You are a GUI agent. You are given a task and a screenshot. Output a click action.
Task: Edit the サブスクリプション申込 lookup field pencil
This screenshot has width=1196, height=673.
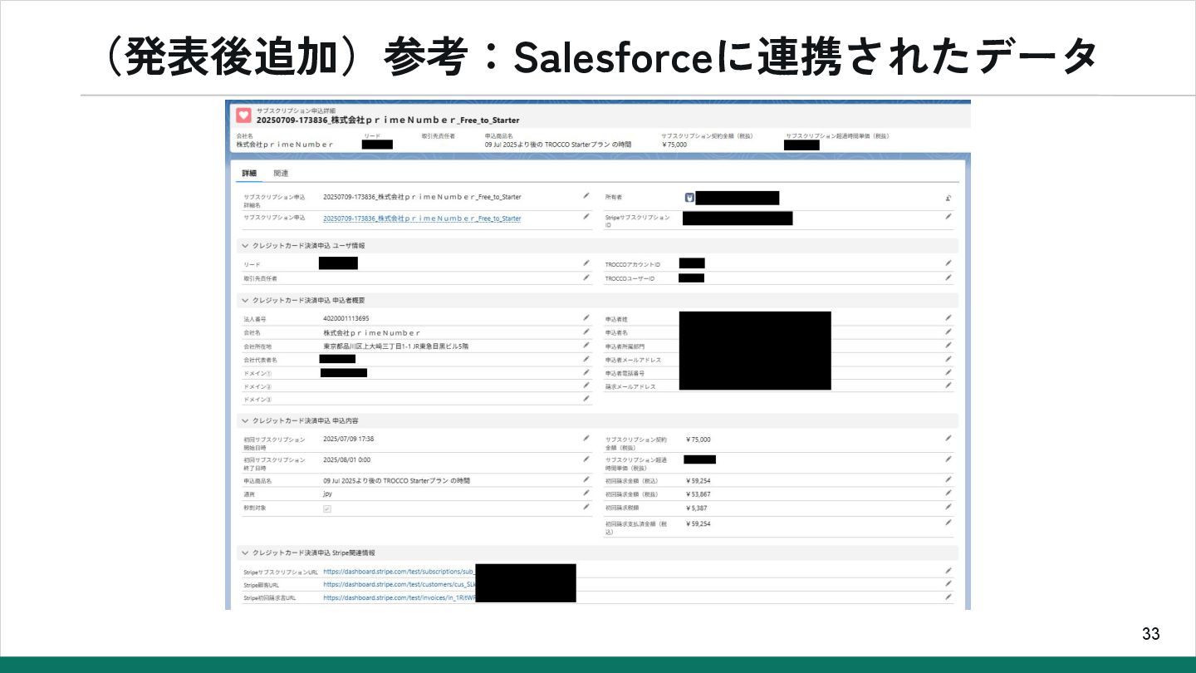[586, 217]
